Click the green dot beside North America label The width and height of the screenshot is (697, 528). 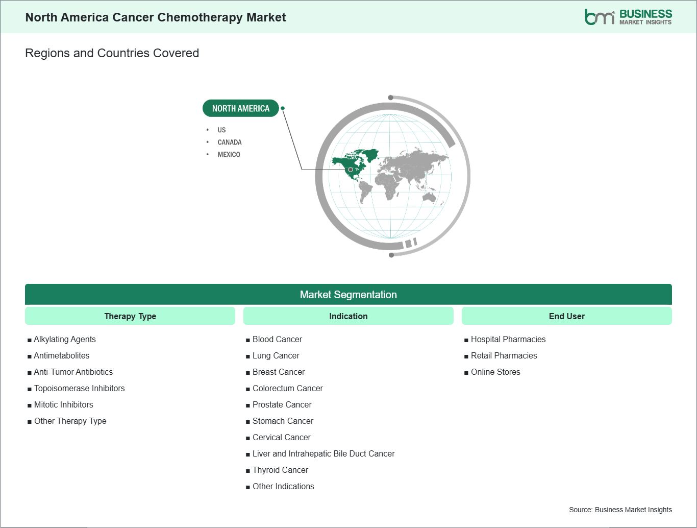pyautogui.click(x=283, y=108)
